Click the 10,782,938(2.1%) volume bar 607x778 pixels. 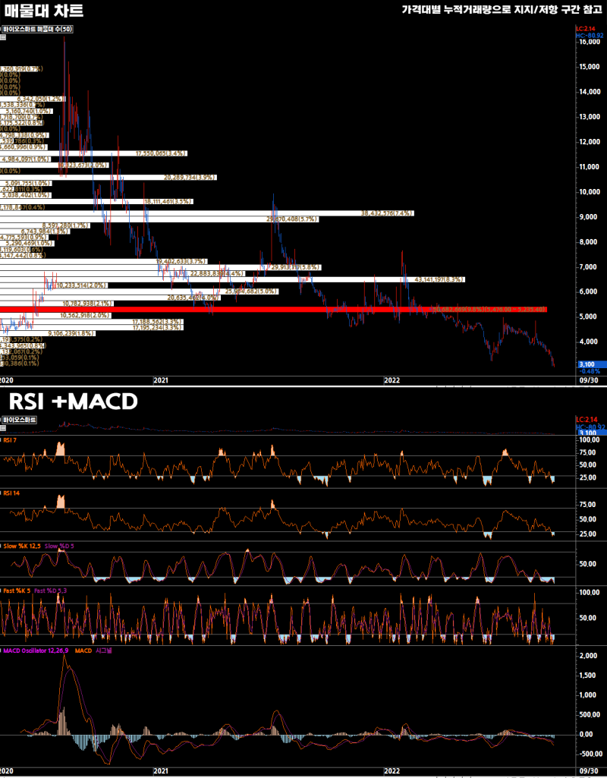coord(57,303)
